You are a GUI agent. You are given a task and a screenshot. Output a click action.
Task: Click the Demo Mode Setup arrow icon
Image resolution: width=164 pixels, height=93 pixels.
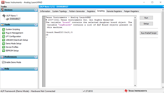click(3, 44)
